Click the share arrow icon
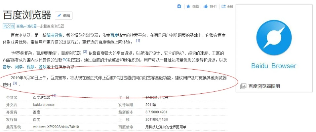This screenshot has width=316, height=132. click(223, 6)
